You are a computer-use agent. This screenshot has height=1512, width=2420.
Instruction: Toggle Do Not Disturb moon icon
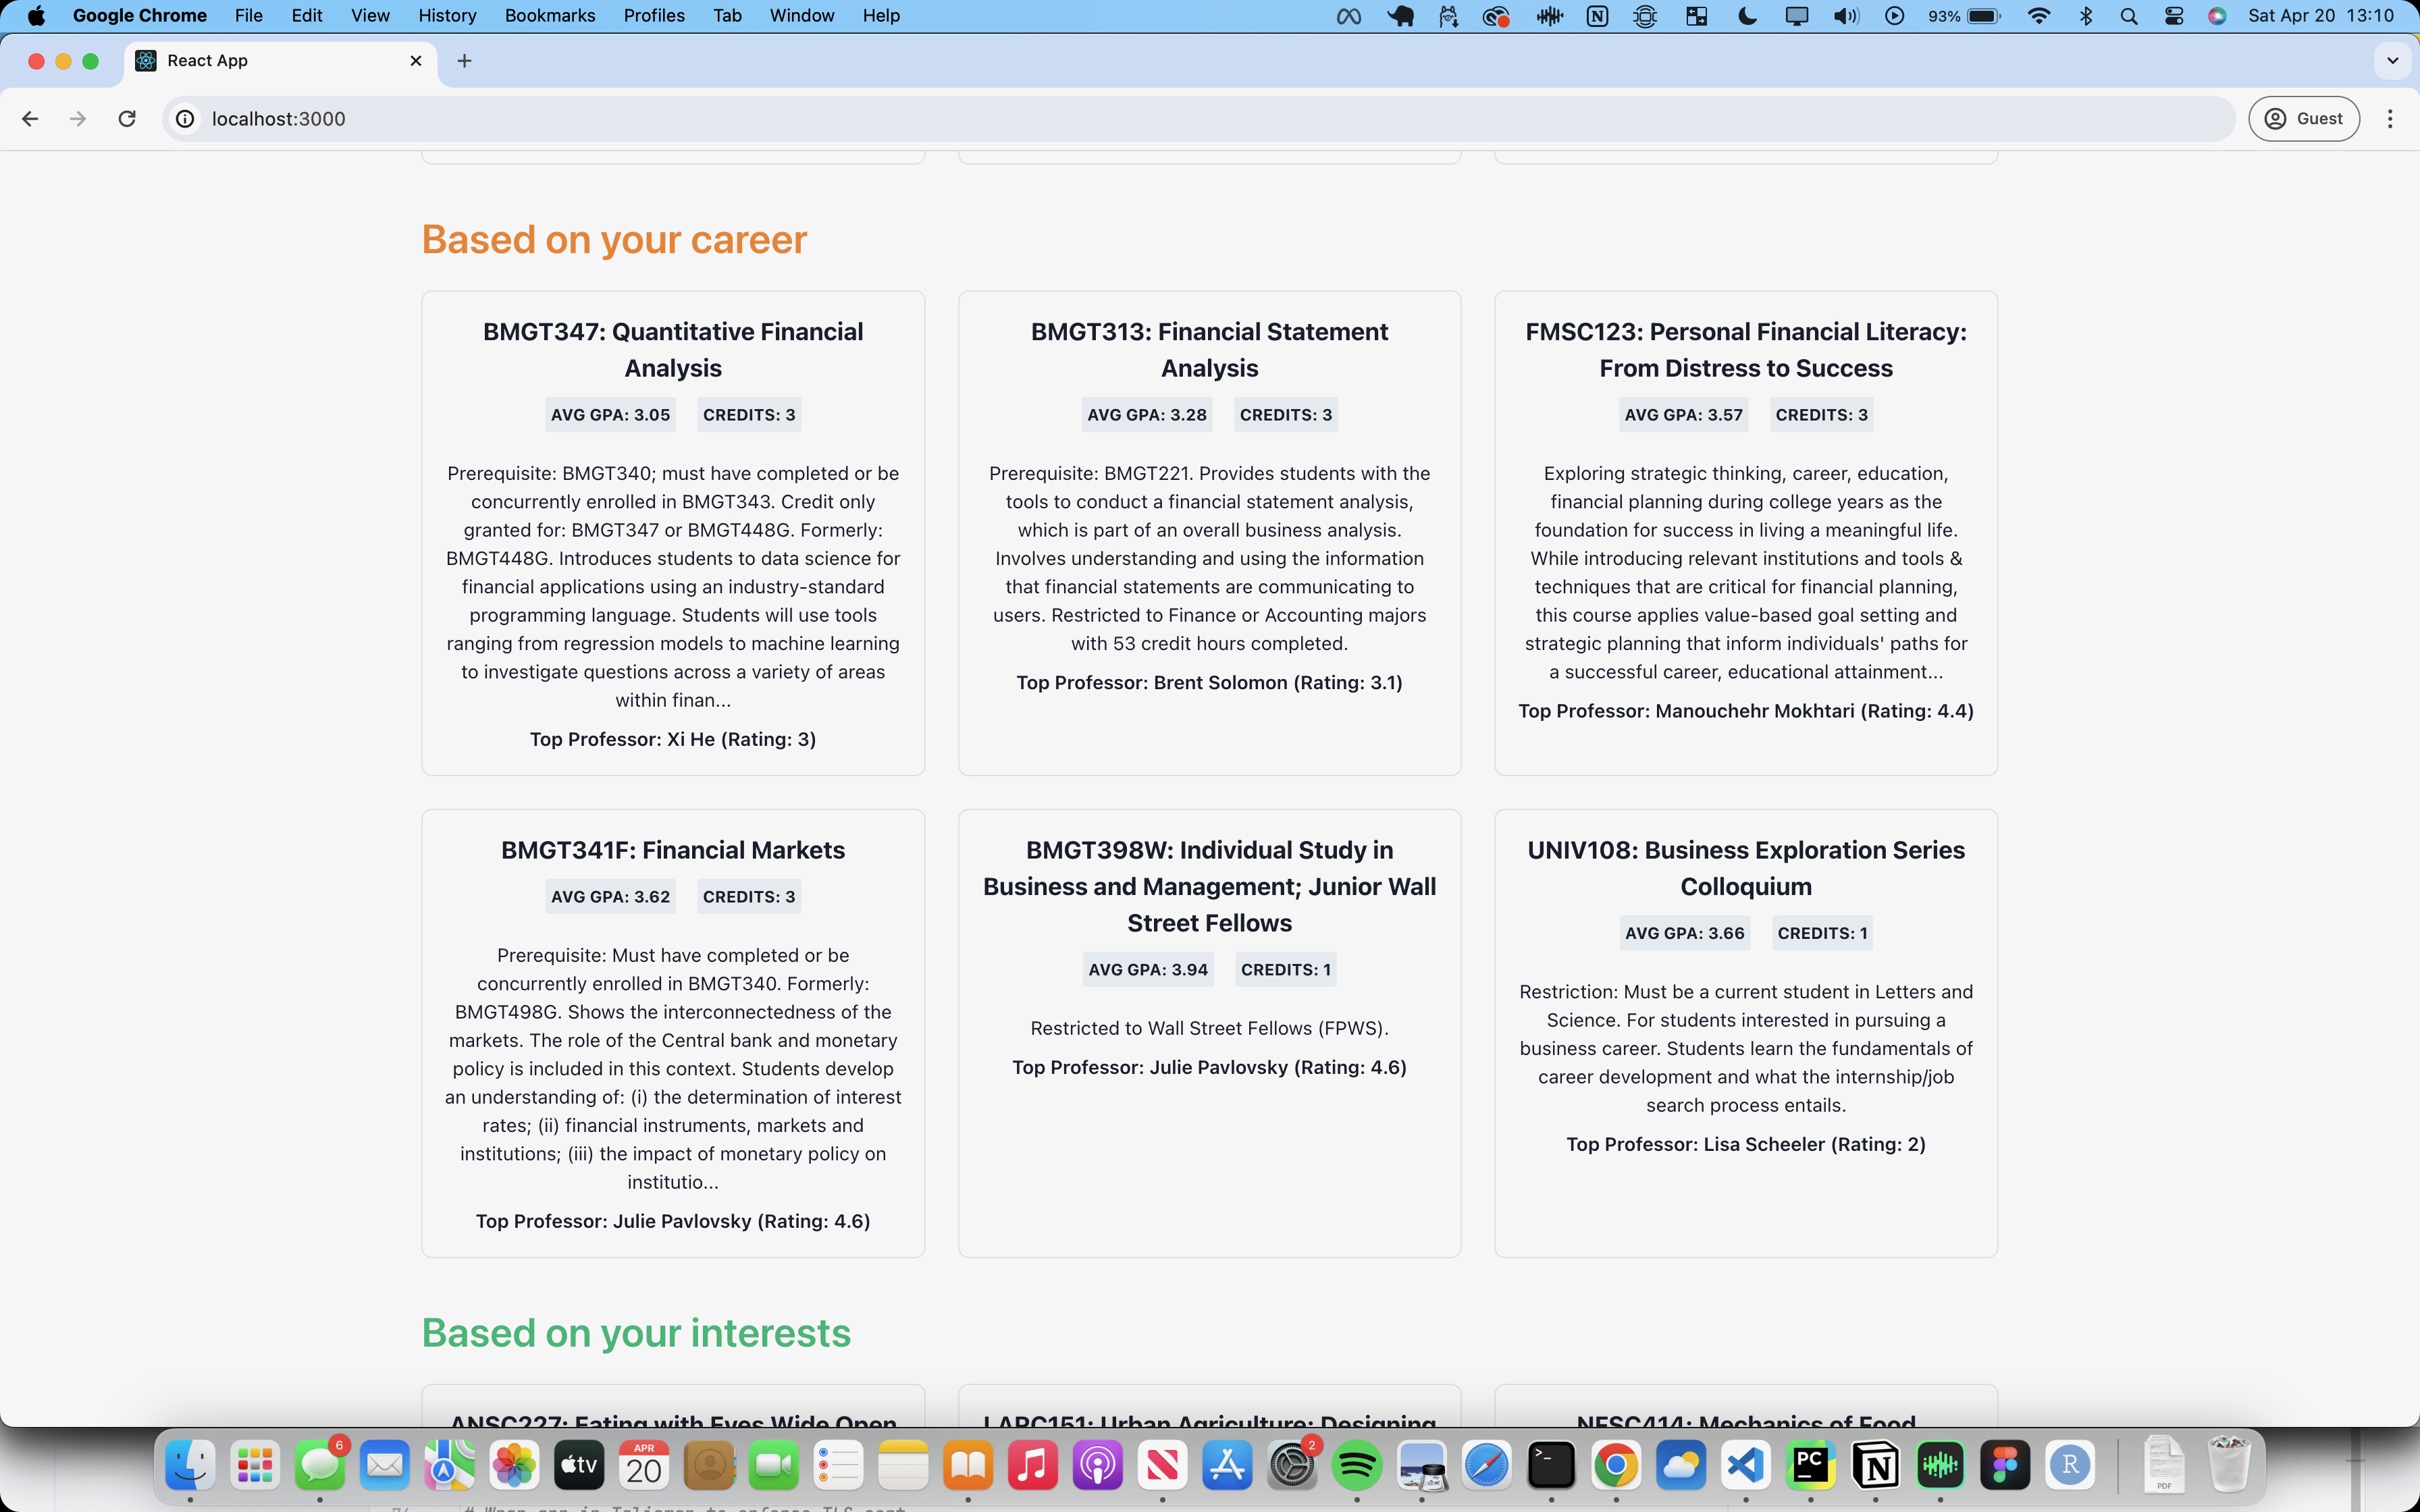pos(1748,16)
